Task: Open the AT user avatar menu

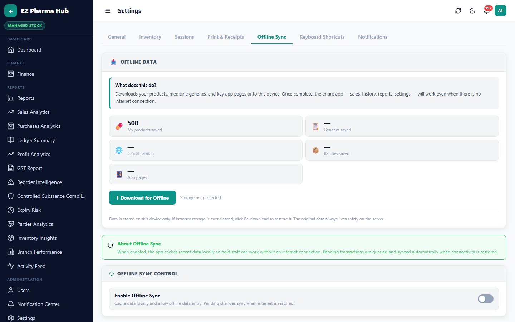Action: (500, 11)
